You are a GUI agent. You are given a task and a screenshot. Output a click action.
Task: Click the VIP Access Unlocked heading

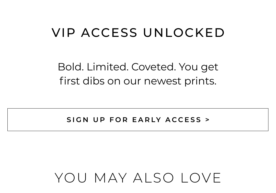pyautogui.click(x=138, y=33)
